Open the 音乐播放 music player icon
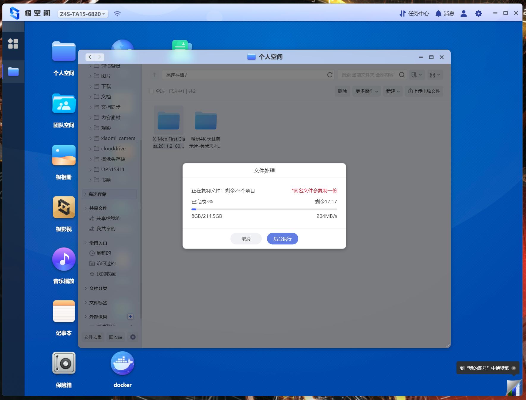 tap(64, 259)
